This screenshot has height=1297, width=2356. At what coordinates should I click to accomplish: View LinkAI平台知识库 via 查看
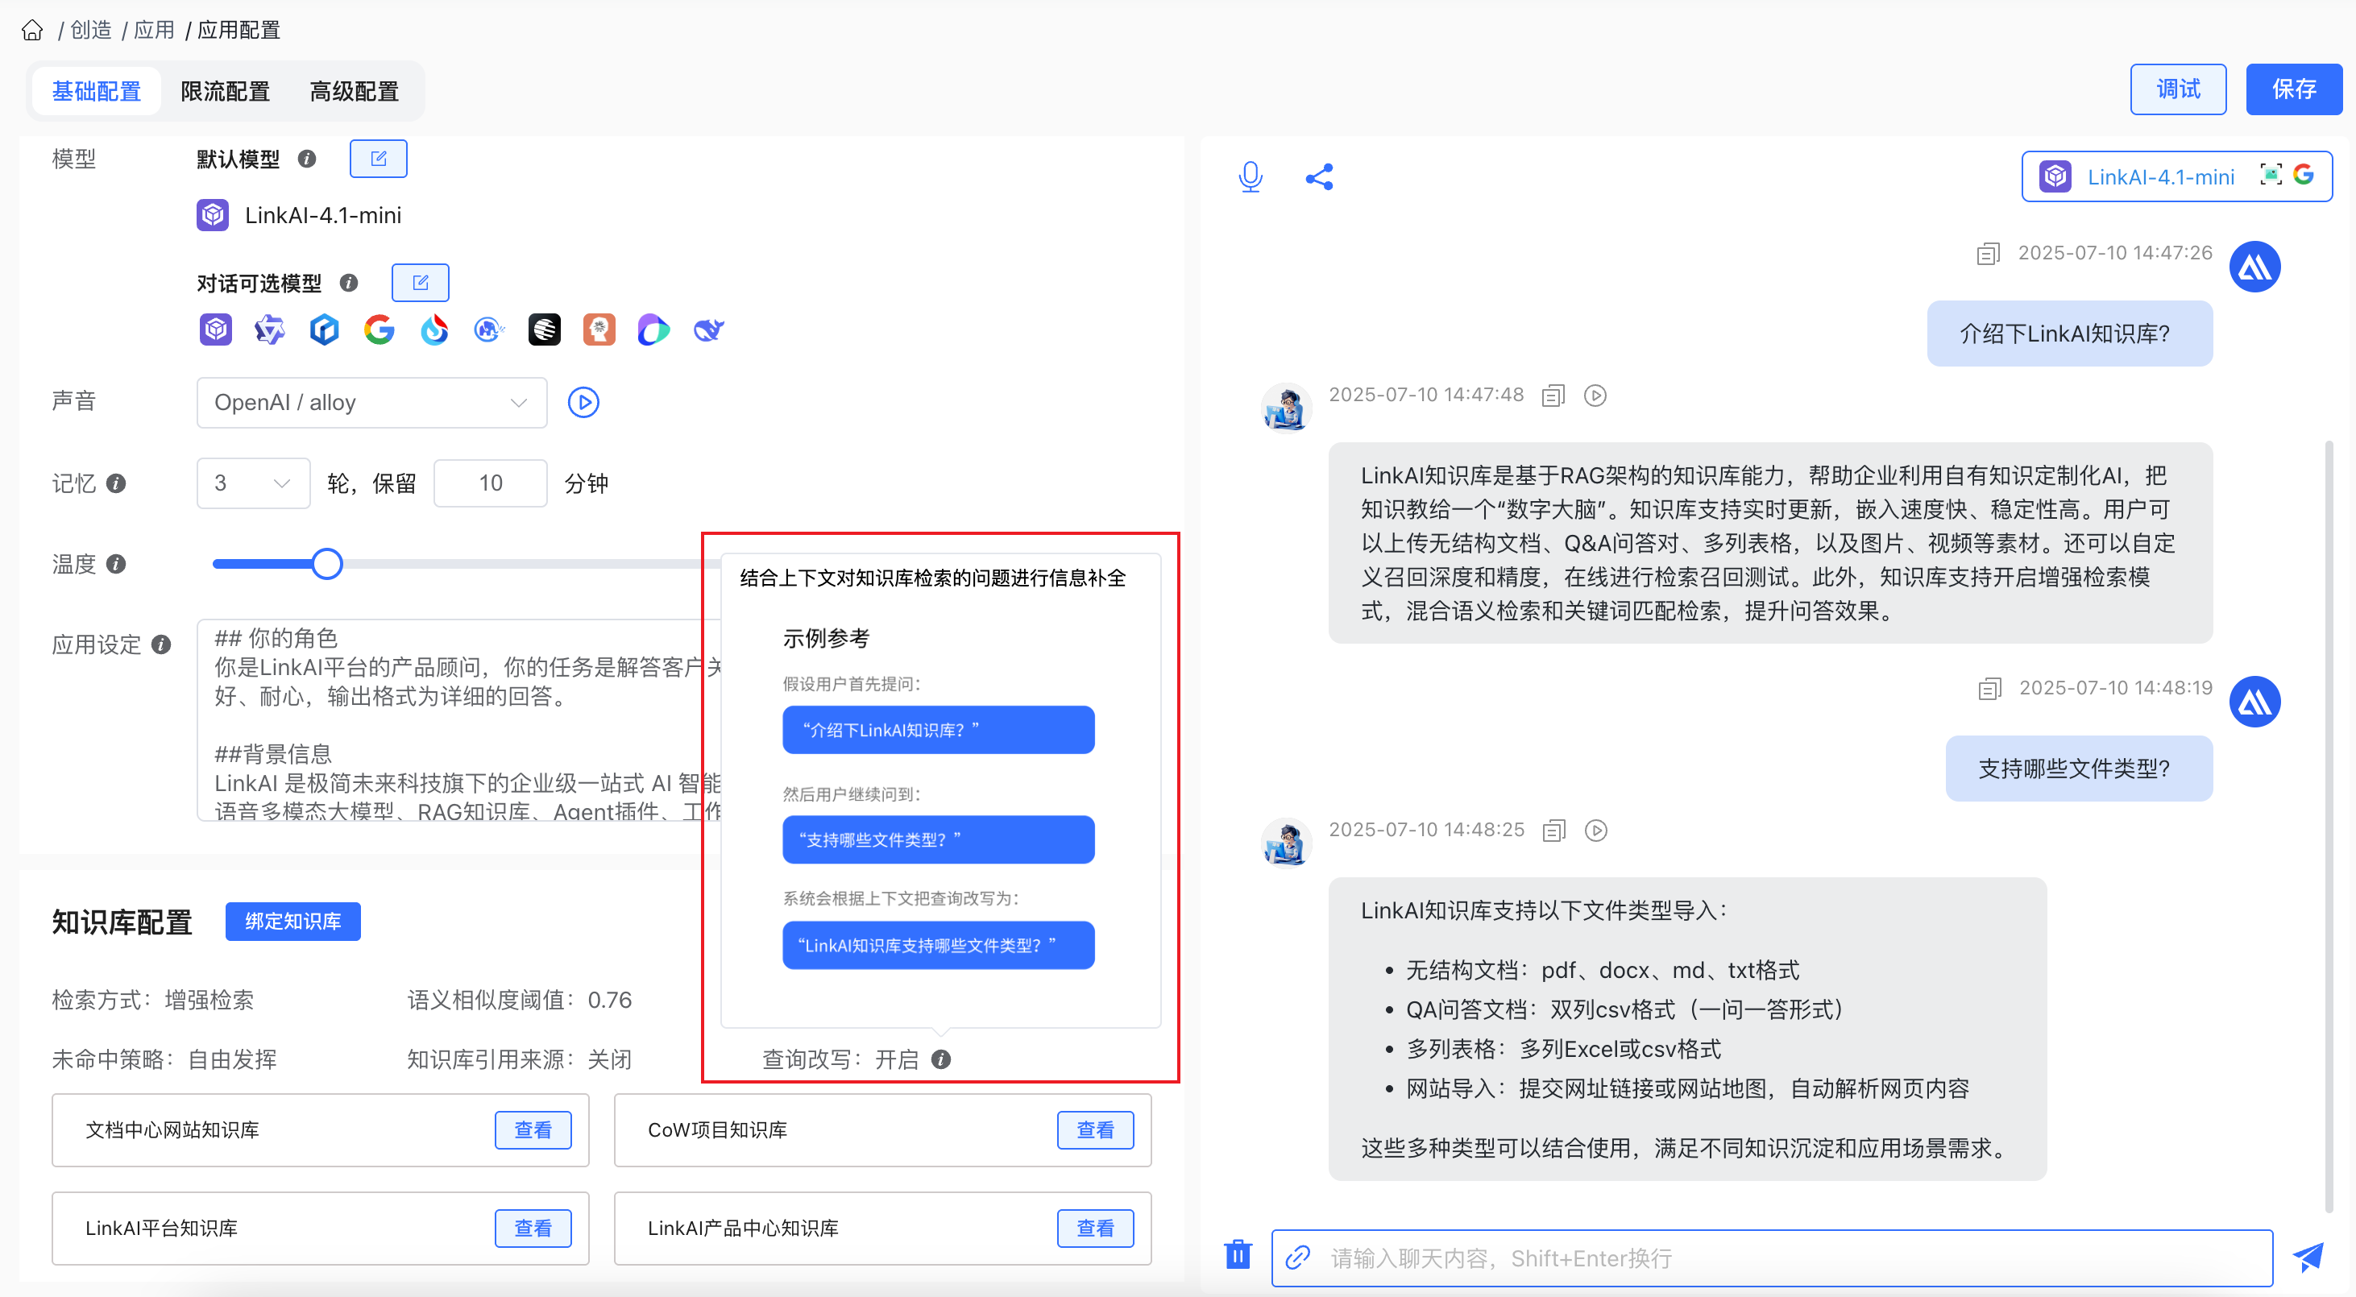pos(533,1228)
